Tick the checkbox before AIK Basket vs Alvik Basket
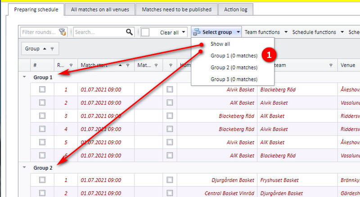 [170, 102]
